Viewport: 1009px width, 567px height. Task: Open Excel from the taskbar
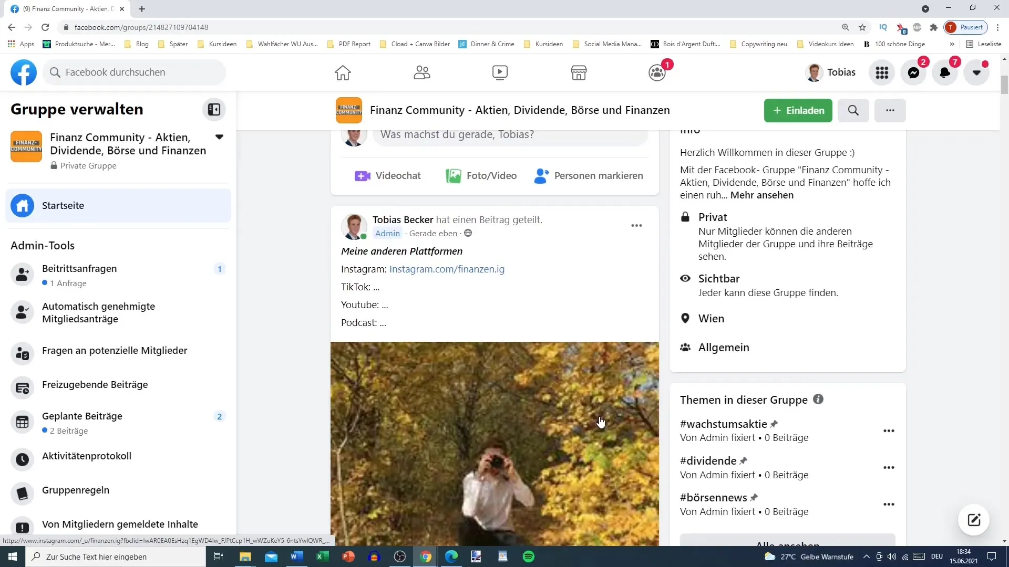coord(322,556)
